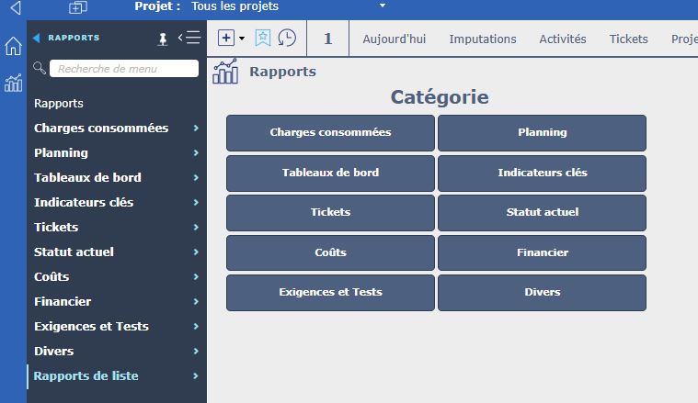This screenshot has width=698, height=403.
Task: Click the Exigences et Tests category button
Action: pyautogui.click(x=330, y=292)
